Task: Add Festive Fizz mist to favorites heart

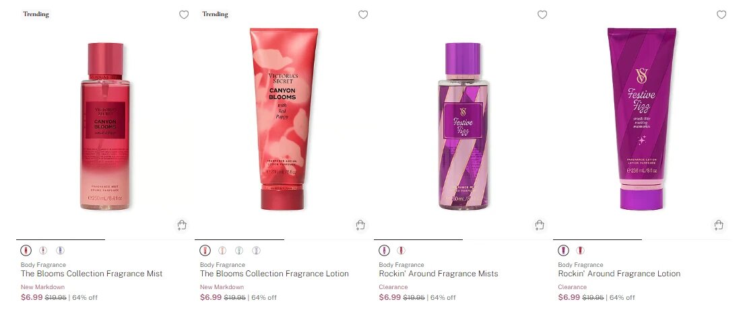Action: coord(542,15)
